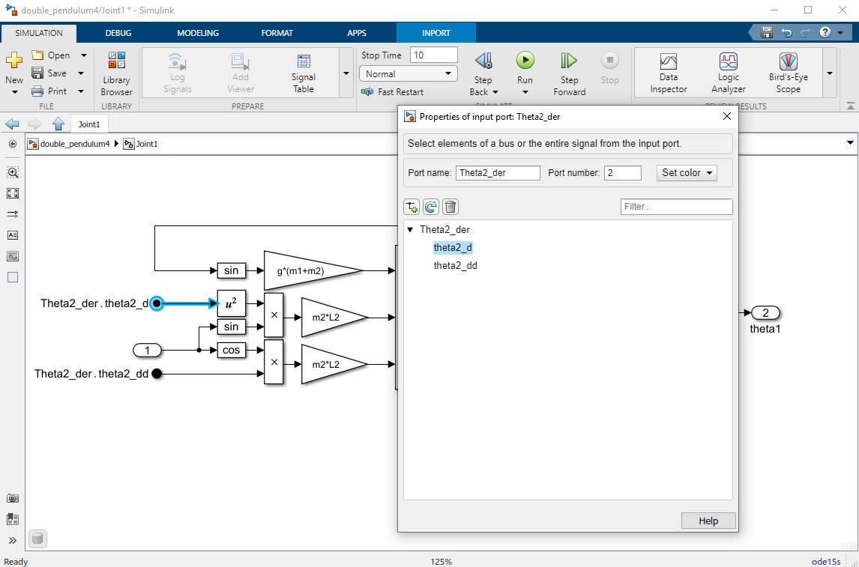Open the Data Inspector
Screen dimensions: 859x567
click(x=669, y=74)
